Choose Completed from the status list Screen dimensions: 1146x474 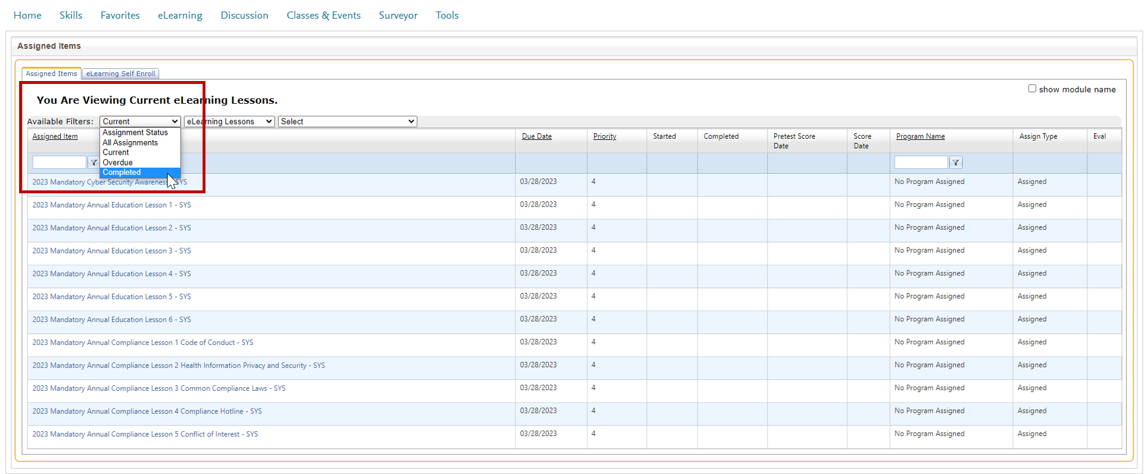tap(122, 172)
